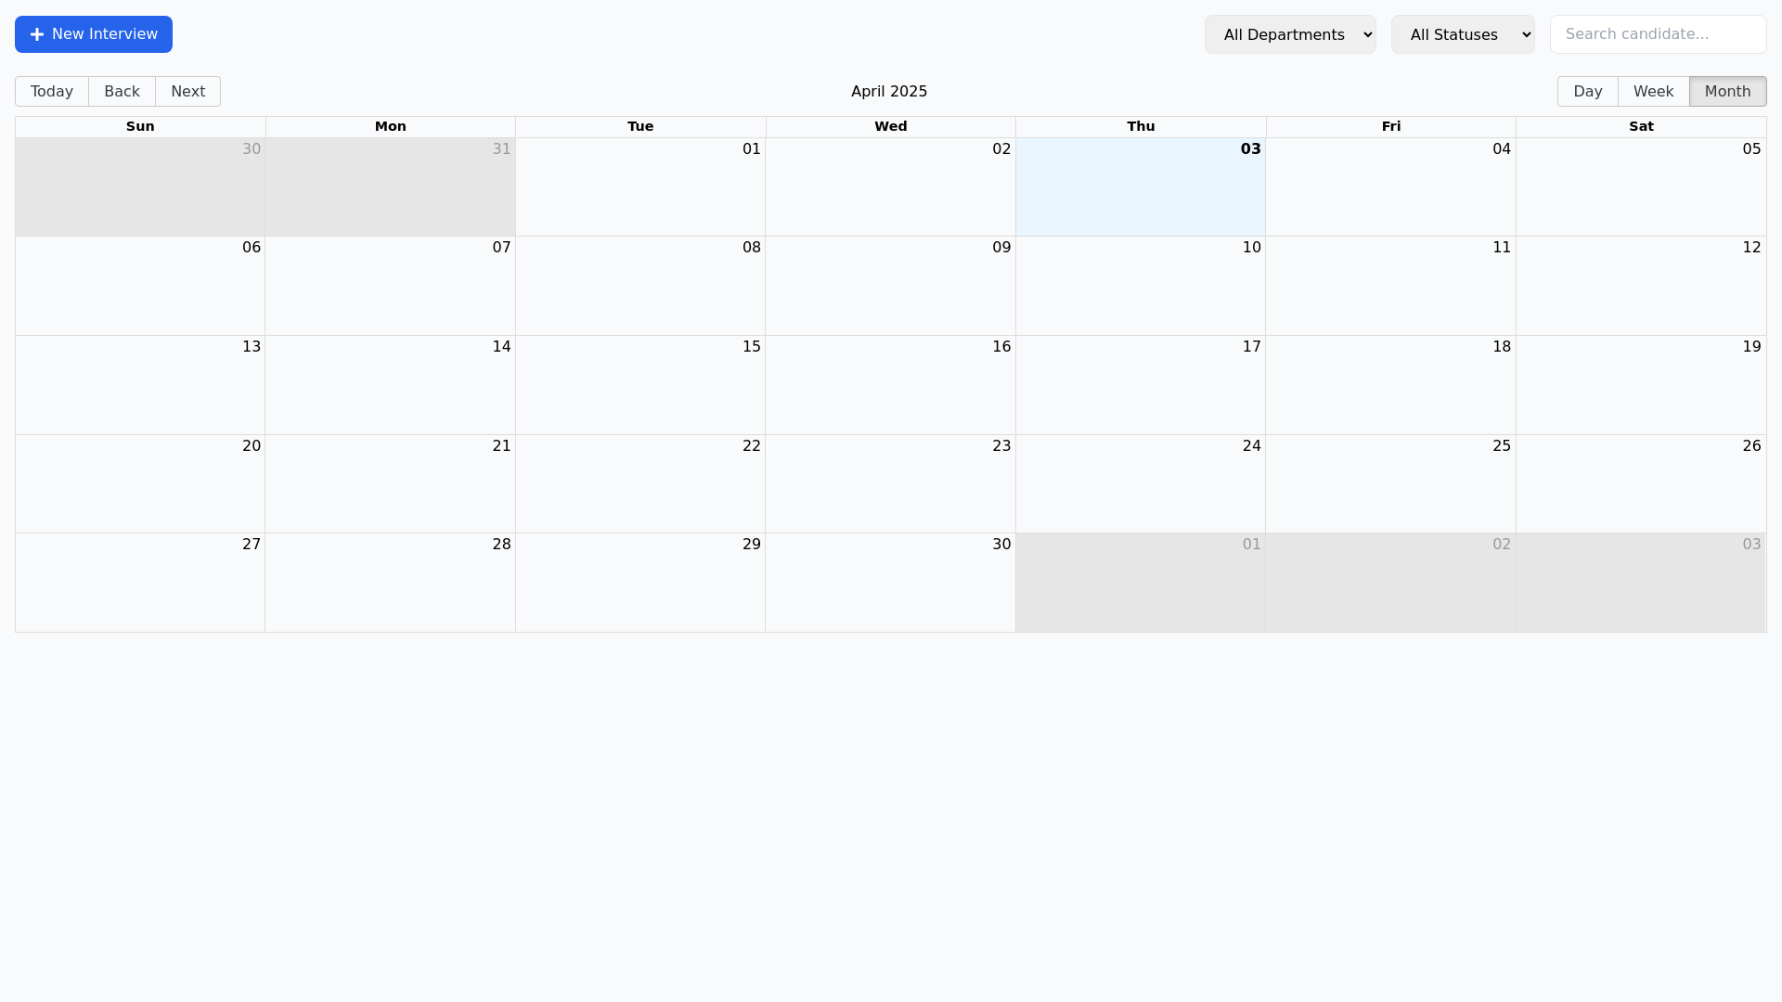Navigate Back to the previous month

click(122, 91)
